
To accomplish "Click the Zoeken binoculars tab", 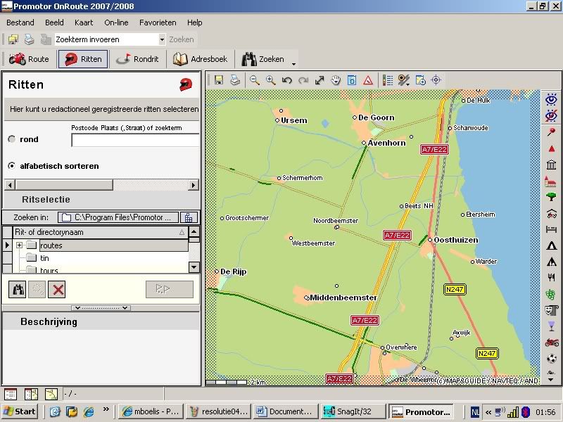I will pos(263,59).
